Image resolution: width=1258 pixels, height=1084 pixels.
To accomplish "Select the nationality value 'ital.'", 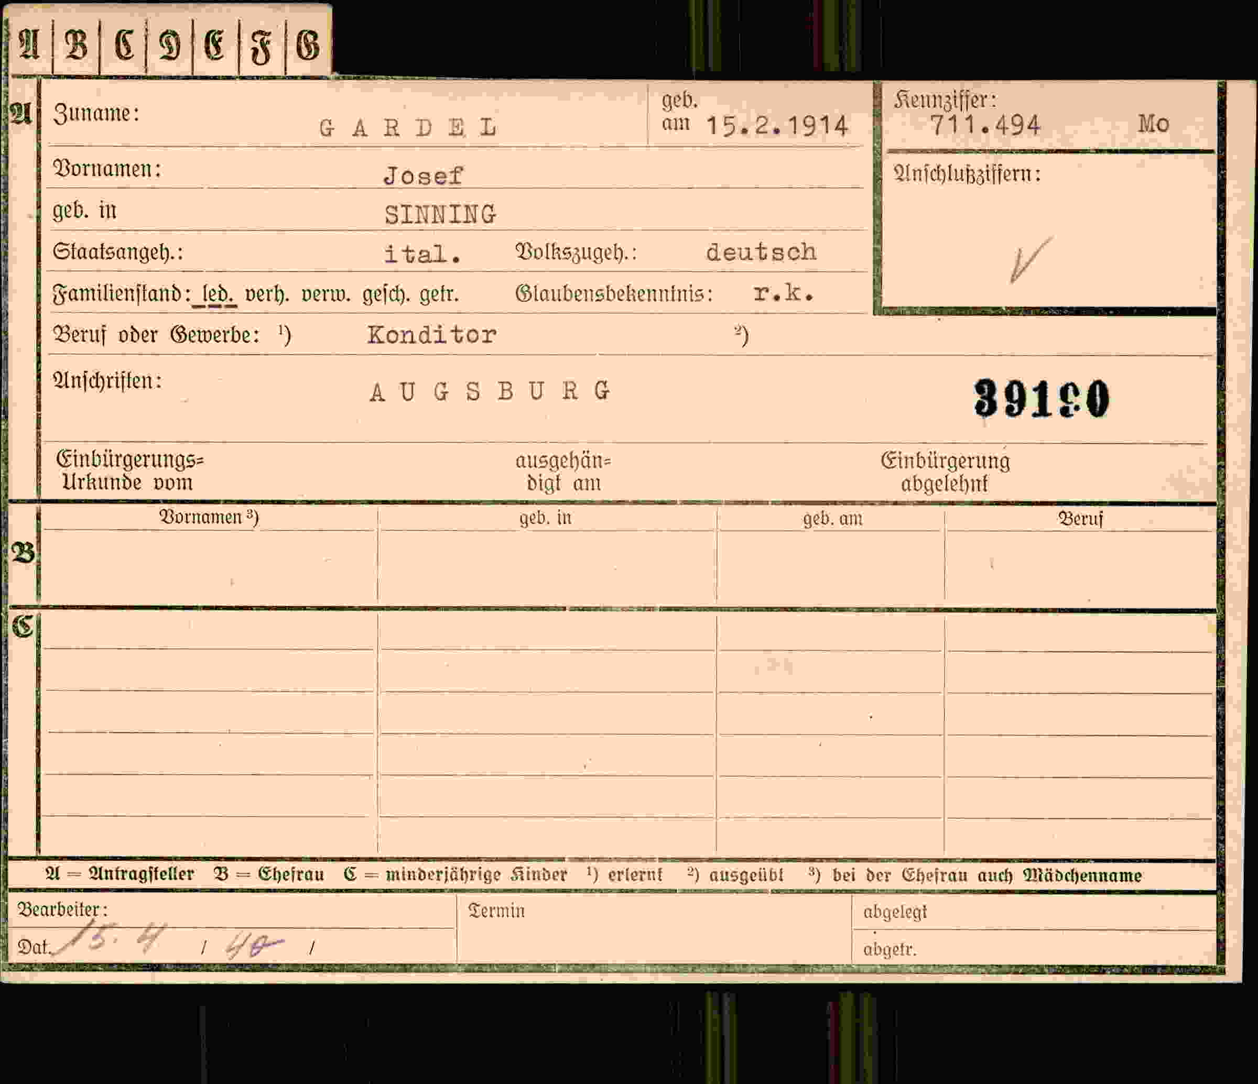I will pos(422,254).
